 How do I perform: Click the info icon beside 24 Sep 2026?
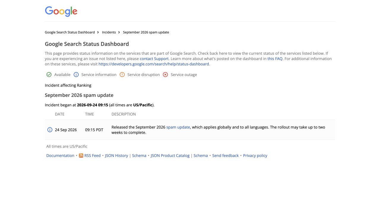click(50, 130)
